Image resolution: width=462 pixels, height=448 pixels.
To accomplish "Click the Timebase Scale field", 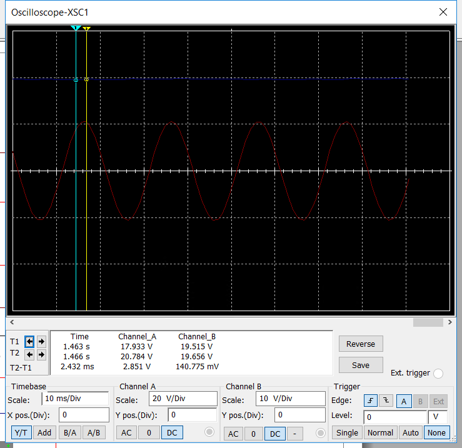I will pyautogui.click(x=76, y=399).
